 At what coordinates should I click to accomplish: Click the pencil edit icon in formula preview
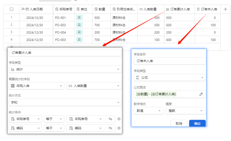tap(201, 94)
